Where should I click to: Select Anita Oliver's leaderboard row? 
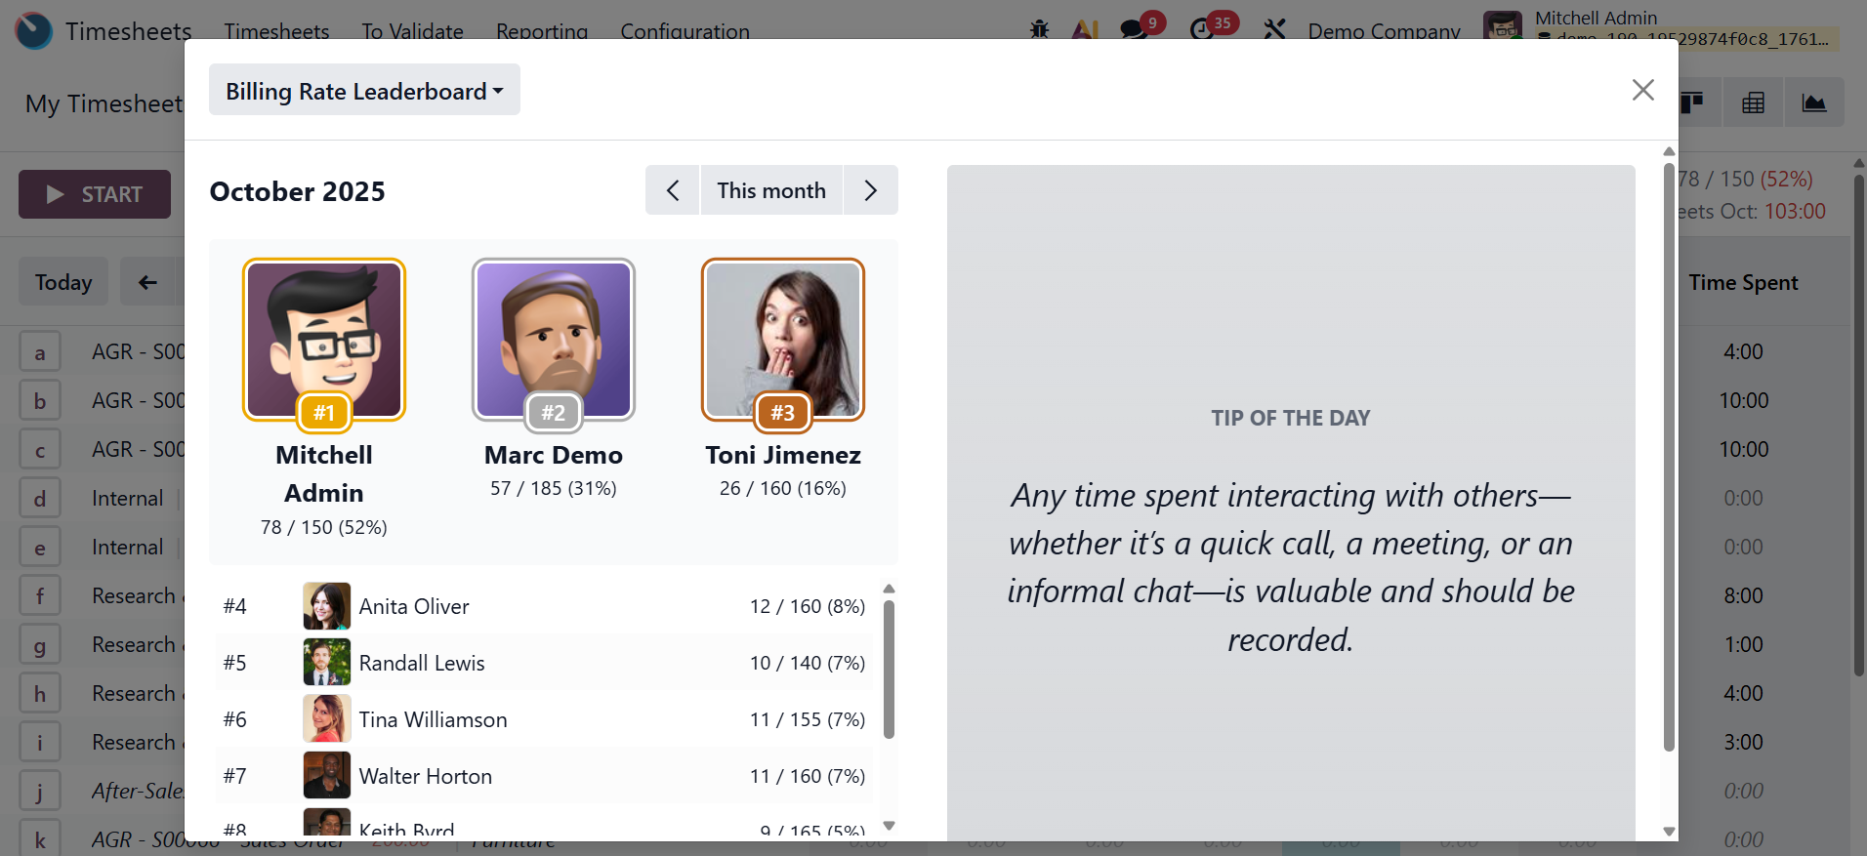[544, 606]
